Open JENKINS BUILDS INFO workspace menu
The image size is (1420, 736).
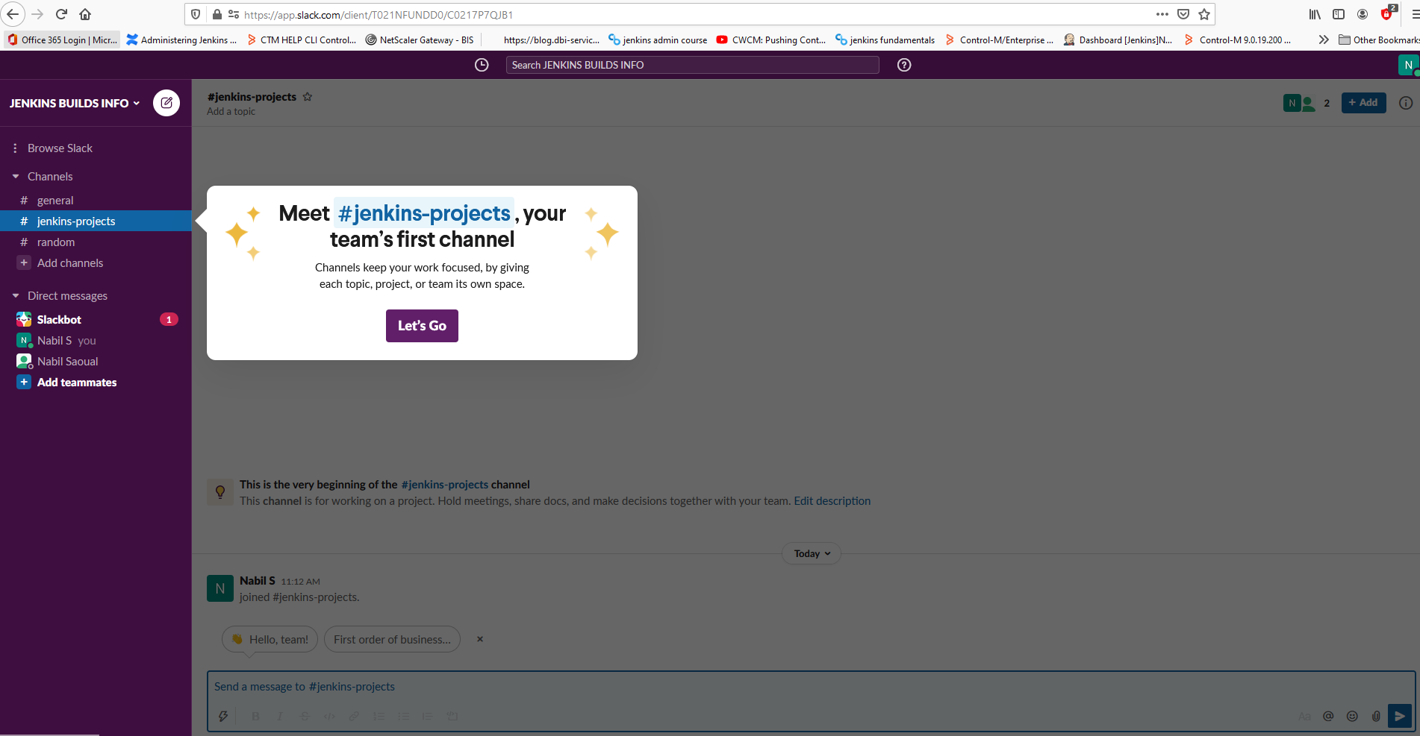75,103
